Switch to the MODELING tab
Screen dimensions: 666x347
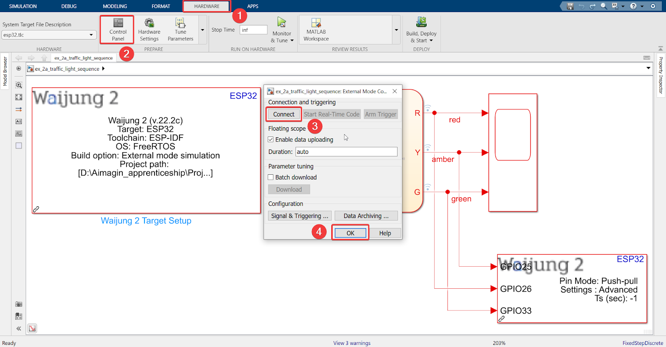click(x=115, y=6)
